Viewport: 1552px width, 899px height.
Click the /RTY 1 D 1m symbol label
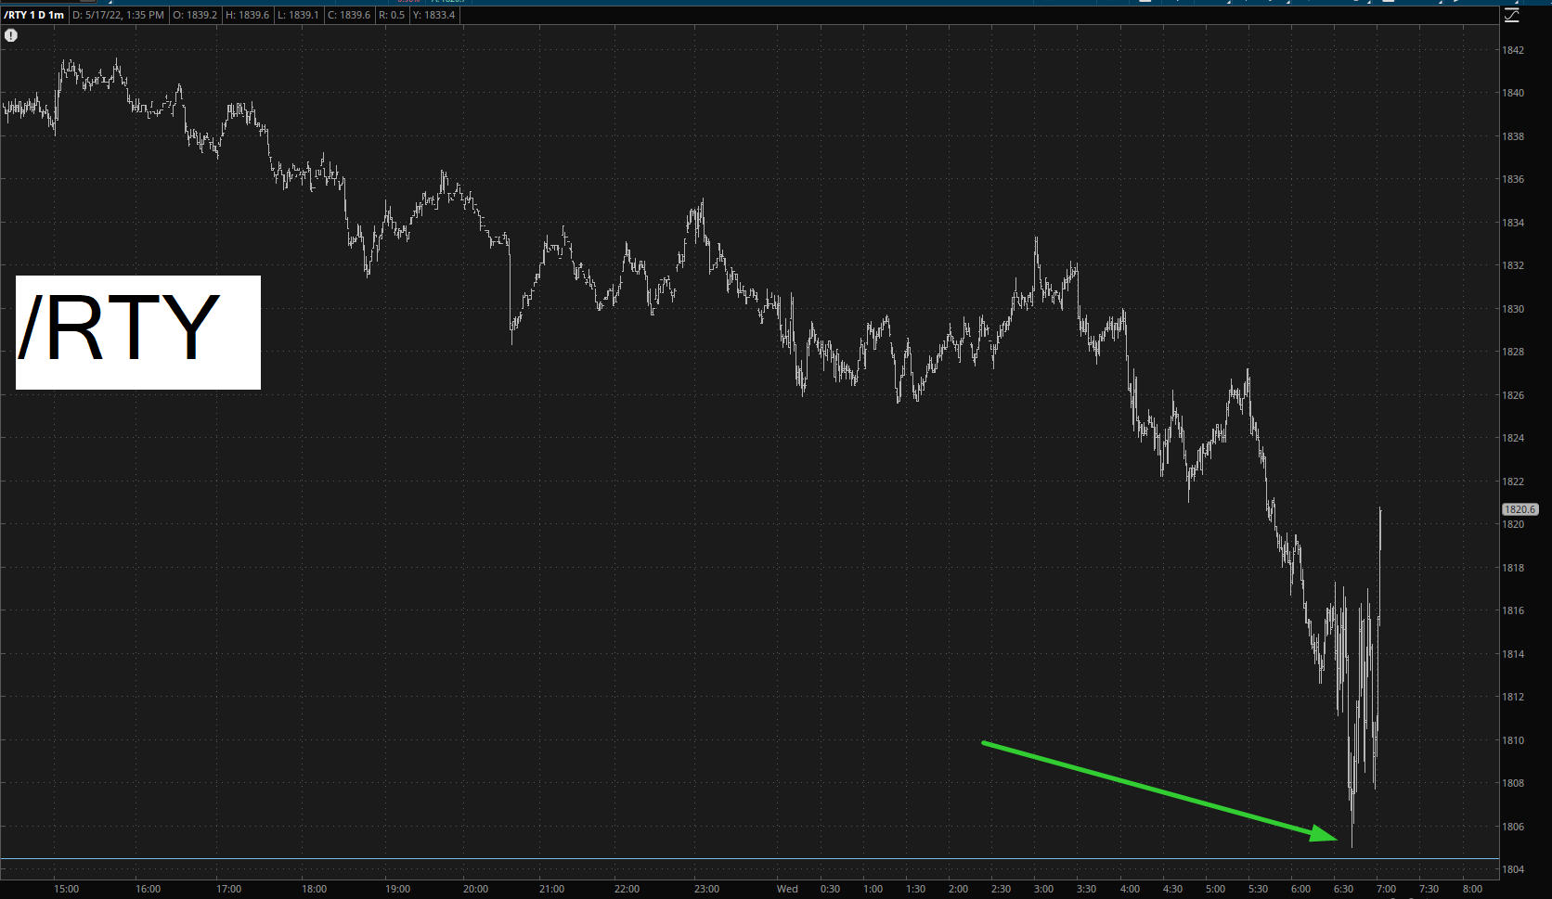pyautogui.click(x=34, y=15)
